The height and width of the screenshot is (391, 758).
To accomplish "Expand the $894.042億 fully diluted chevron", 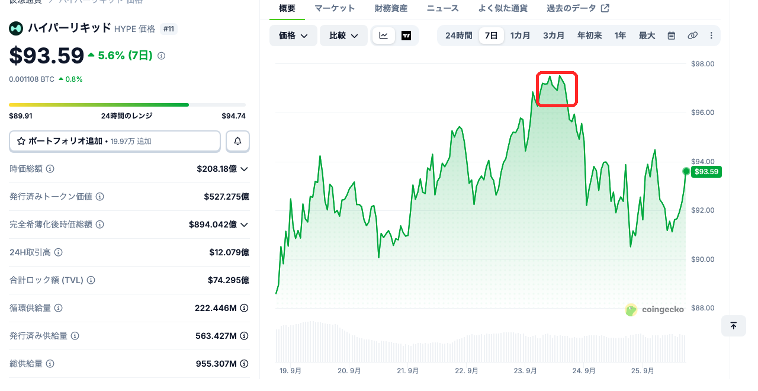I will tap(244, 225).
